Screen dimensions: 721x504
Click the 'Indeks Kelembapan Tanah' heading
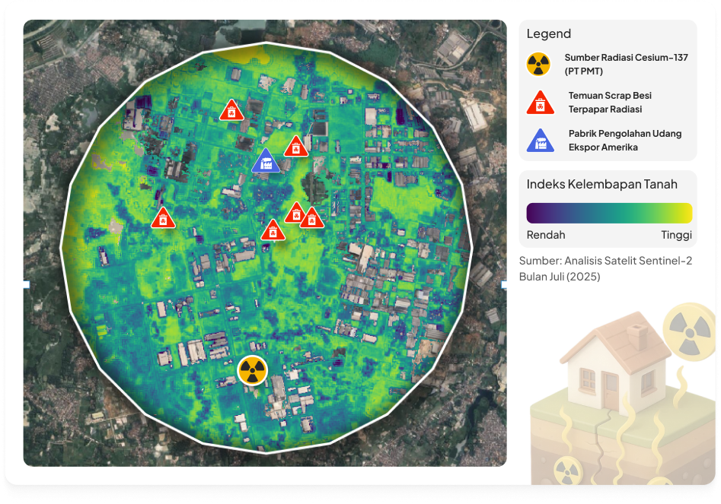(601, 184)
